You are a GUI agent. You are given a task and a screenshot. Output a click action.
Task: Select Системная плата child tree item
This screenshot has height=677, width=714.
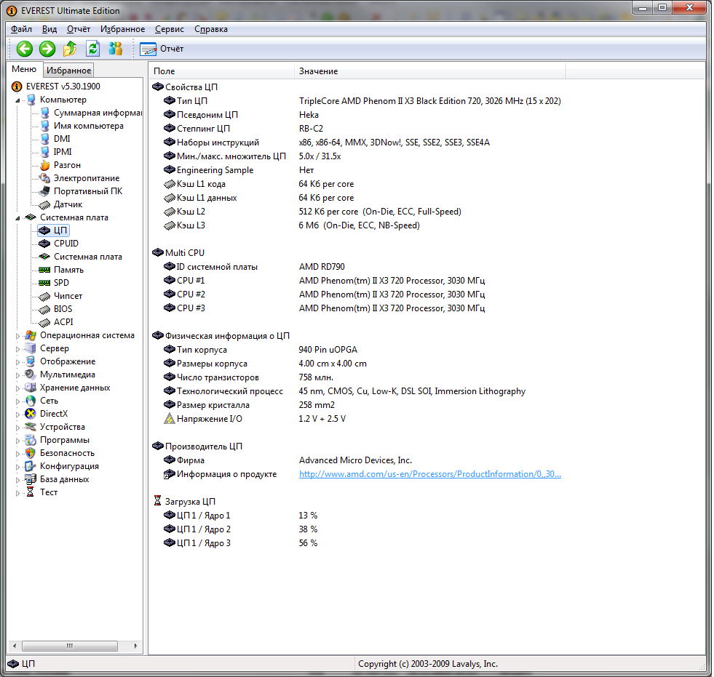pos(88,257)
